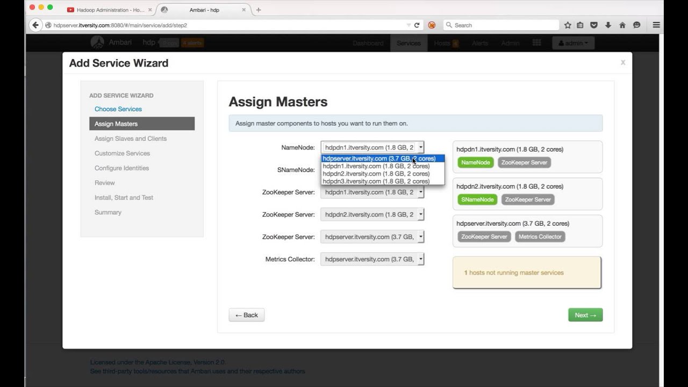Viewport: 688px width, 387px height.
Task: Open ZooKeeper Server dropdown set to hdpserver
Action: pyautogui.click(x=372, y=236)
